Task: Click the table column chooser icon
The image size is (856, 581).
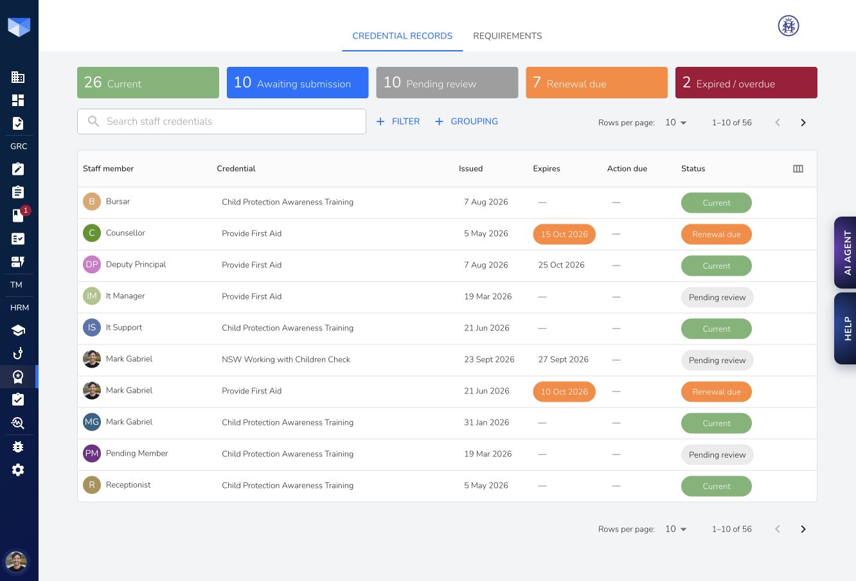Action: click(x=798, y=168)
